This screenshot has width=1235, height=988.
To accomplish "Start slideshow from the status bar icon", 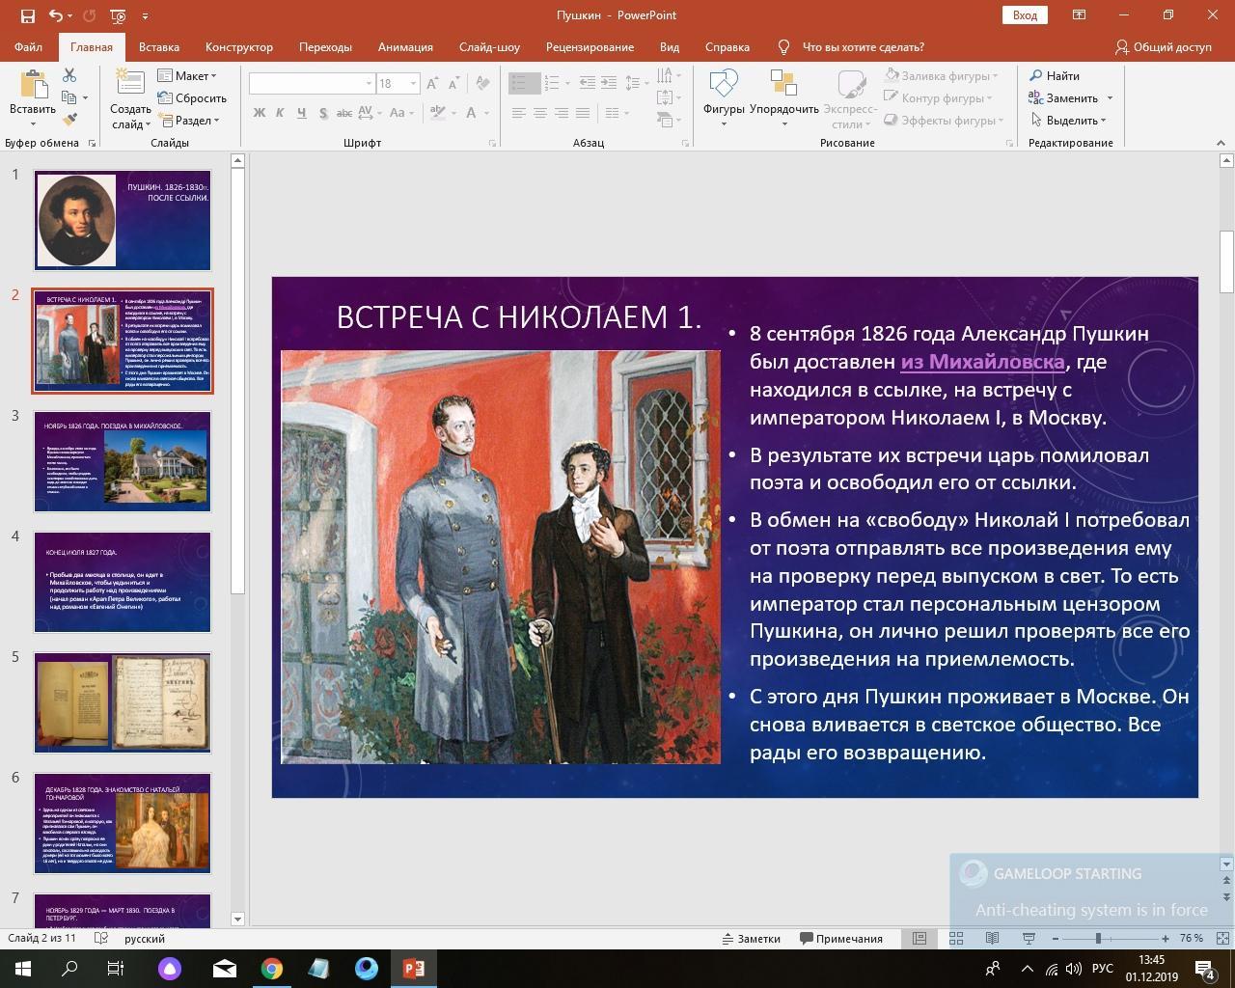I will tap(1029, 938).
